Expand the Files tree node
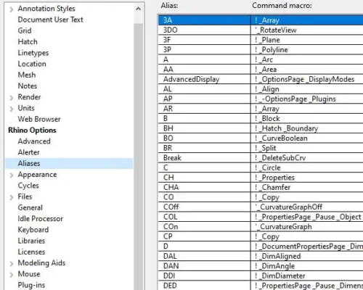This screenshot has width=363, height=290. tap(12, 197)
